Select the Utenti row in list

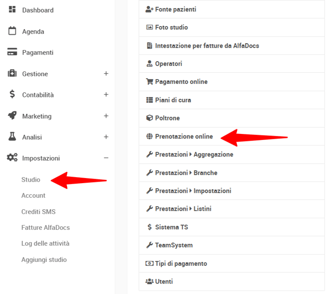pos(163,281)
